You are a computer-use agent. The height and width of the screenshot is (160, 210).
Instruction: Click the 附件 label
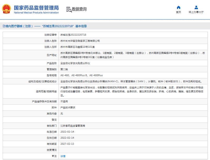[x=54, y=108]
